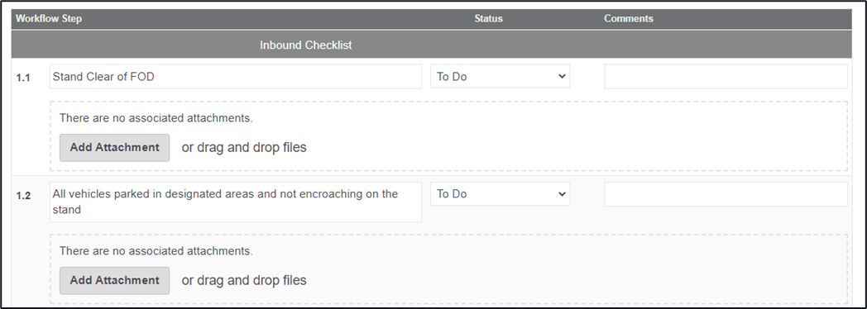Screen dimensions: 867x309
Task: Click the chevron arrow in step 1.2 status
Action: click(x=562, y=193)
